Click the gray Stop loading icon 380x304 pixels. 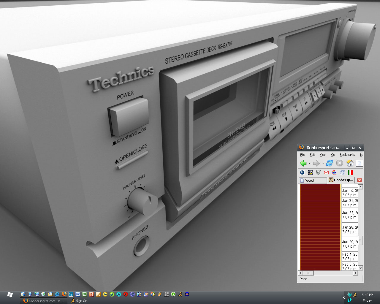340,163
